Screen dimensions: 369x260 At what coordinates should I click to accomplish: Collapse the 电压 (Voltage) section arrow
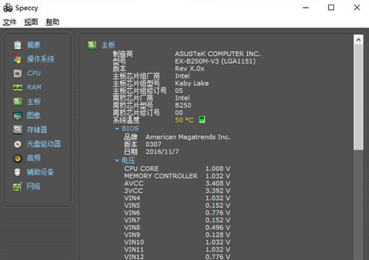pyautogui.click(x=117, y=161)
